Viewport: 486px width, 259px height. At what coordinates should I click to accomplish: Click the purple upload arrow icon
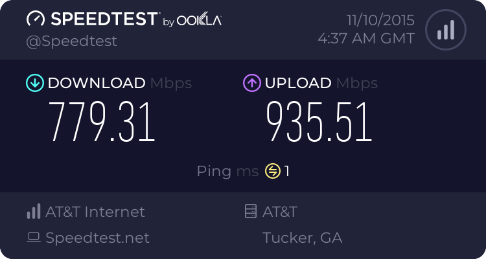click(252, 83)
